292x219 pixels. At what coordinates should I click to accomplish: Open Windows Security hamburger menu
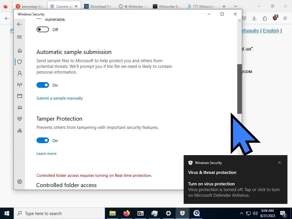pos(19,37)
